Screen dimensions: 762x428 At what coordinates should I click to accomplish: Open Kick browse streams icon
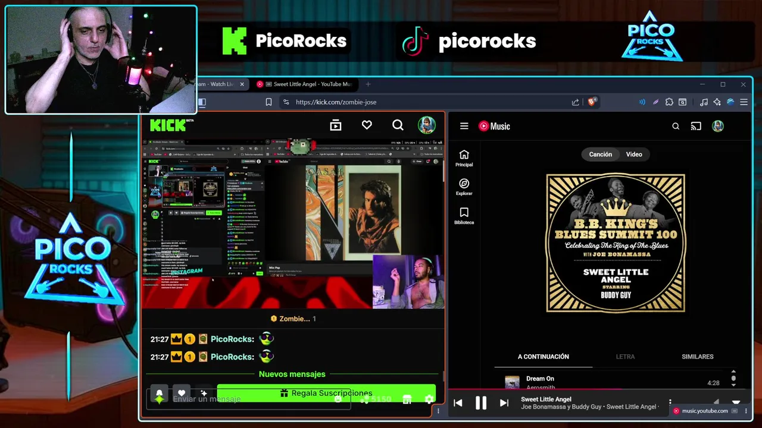click(336, 125)
